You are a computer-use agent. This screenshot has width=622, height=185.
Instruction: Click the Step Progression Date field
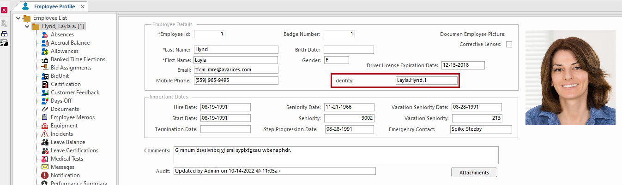click(350, 129)
